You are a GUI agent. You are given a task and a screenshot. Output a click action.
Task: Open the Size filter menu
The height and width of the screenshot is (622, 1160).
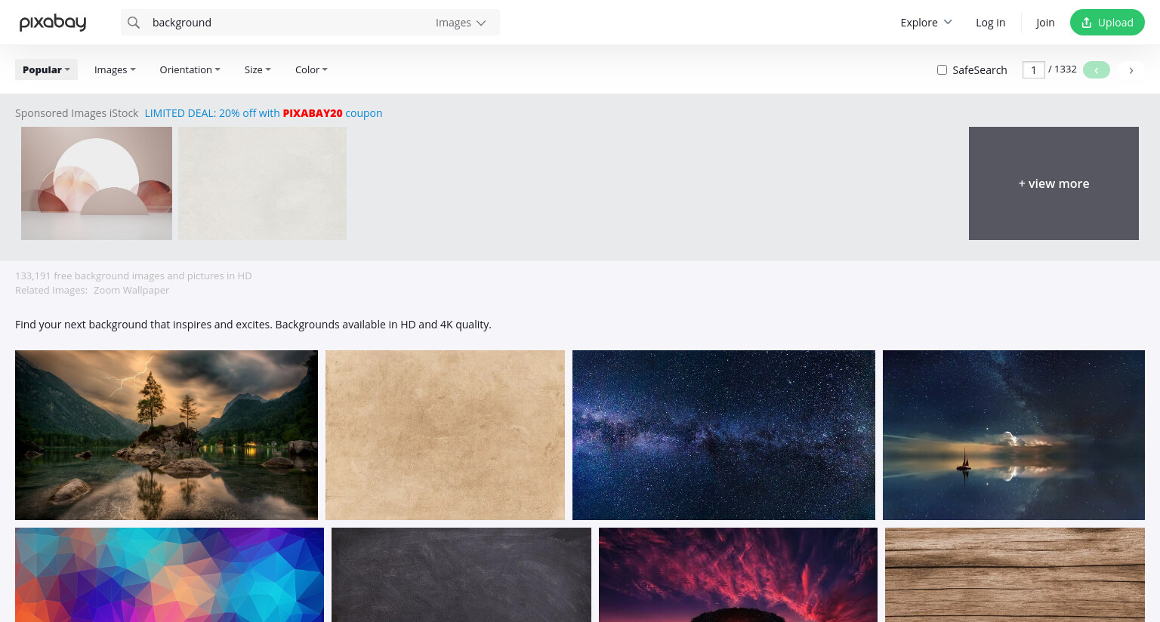pos(258,69)
